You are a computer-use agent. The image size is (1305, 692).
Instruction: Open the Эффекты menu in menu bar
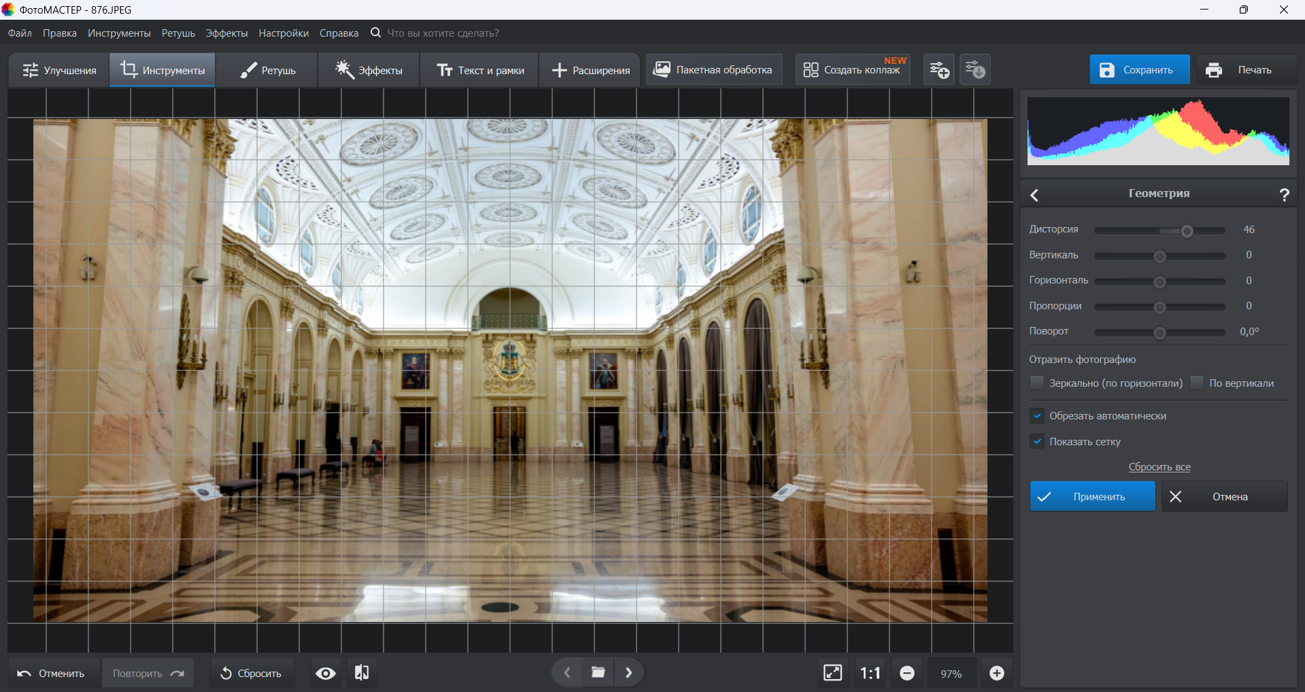[x=226, y=33]
